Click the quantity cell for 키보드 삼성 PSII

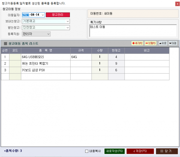(100, 70)
